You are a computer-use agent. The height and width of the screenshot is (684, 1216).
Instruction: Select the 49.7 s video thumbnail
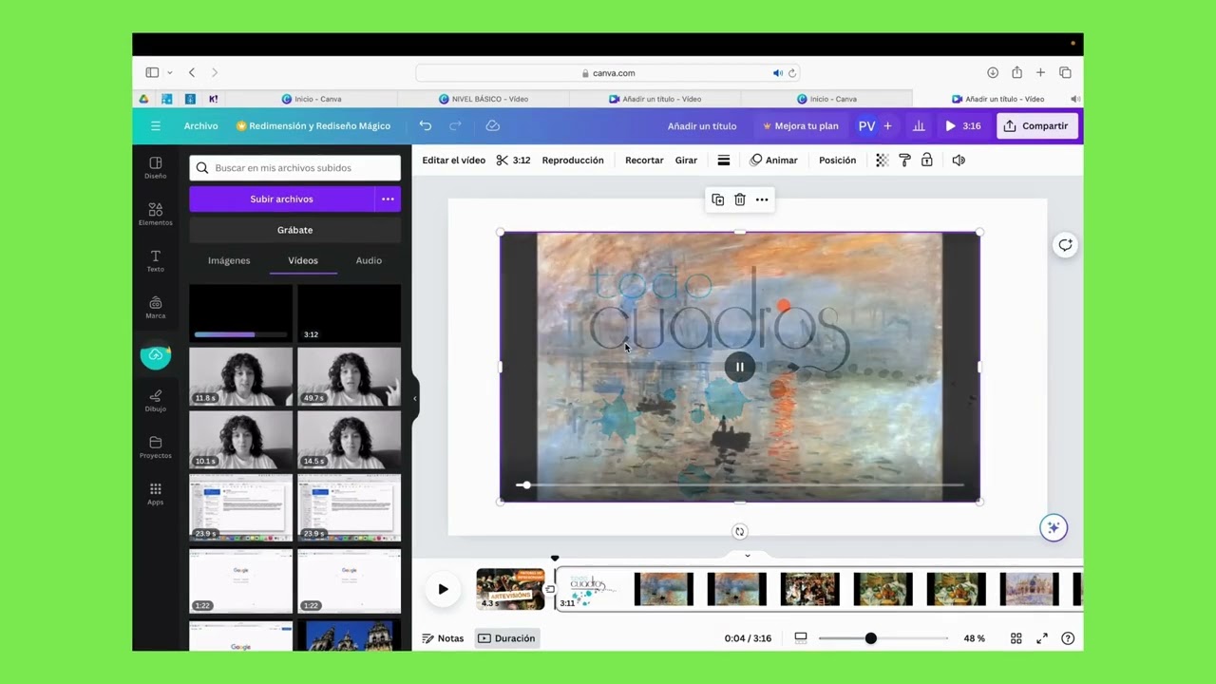tap(349, 376)
